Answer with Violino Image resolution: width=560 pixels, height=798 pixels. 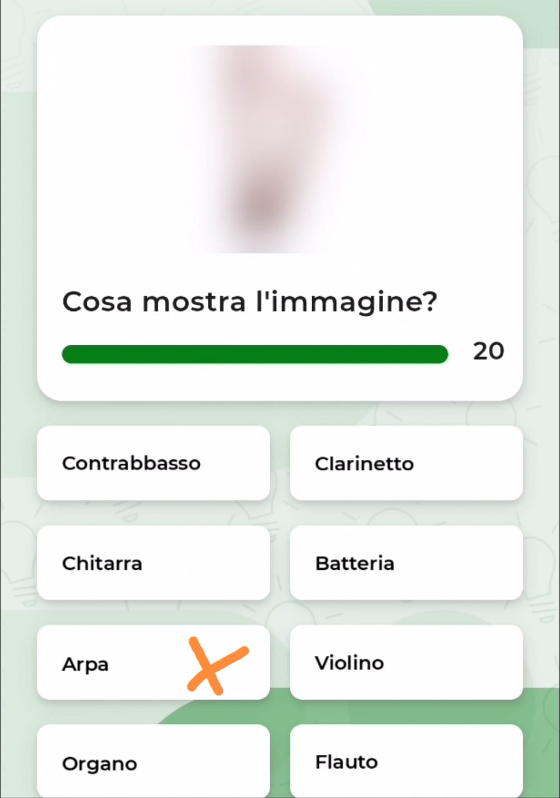(407, 662)
